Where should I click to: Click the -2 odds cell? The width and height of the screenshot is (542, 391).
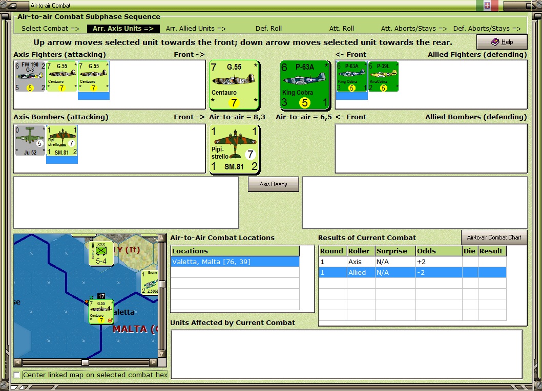[x=439, y=273]
